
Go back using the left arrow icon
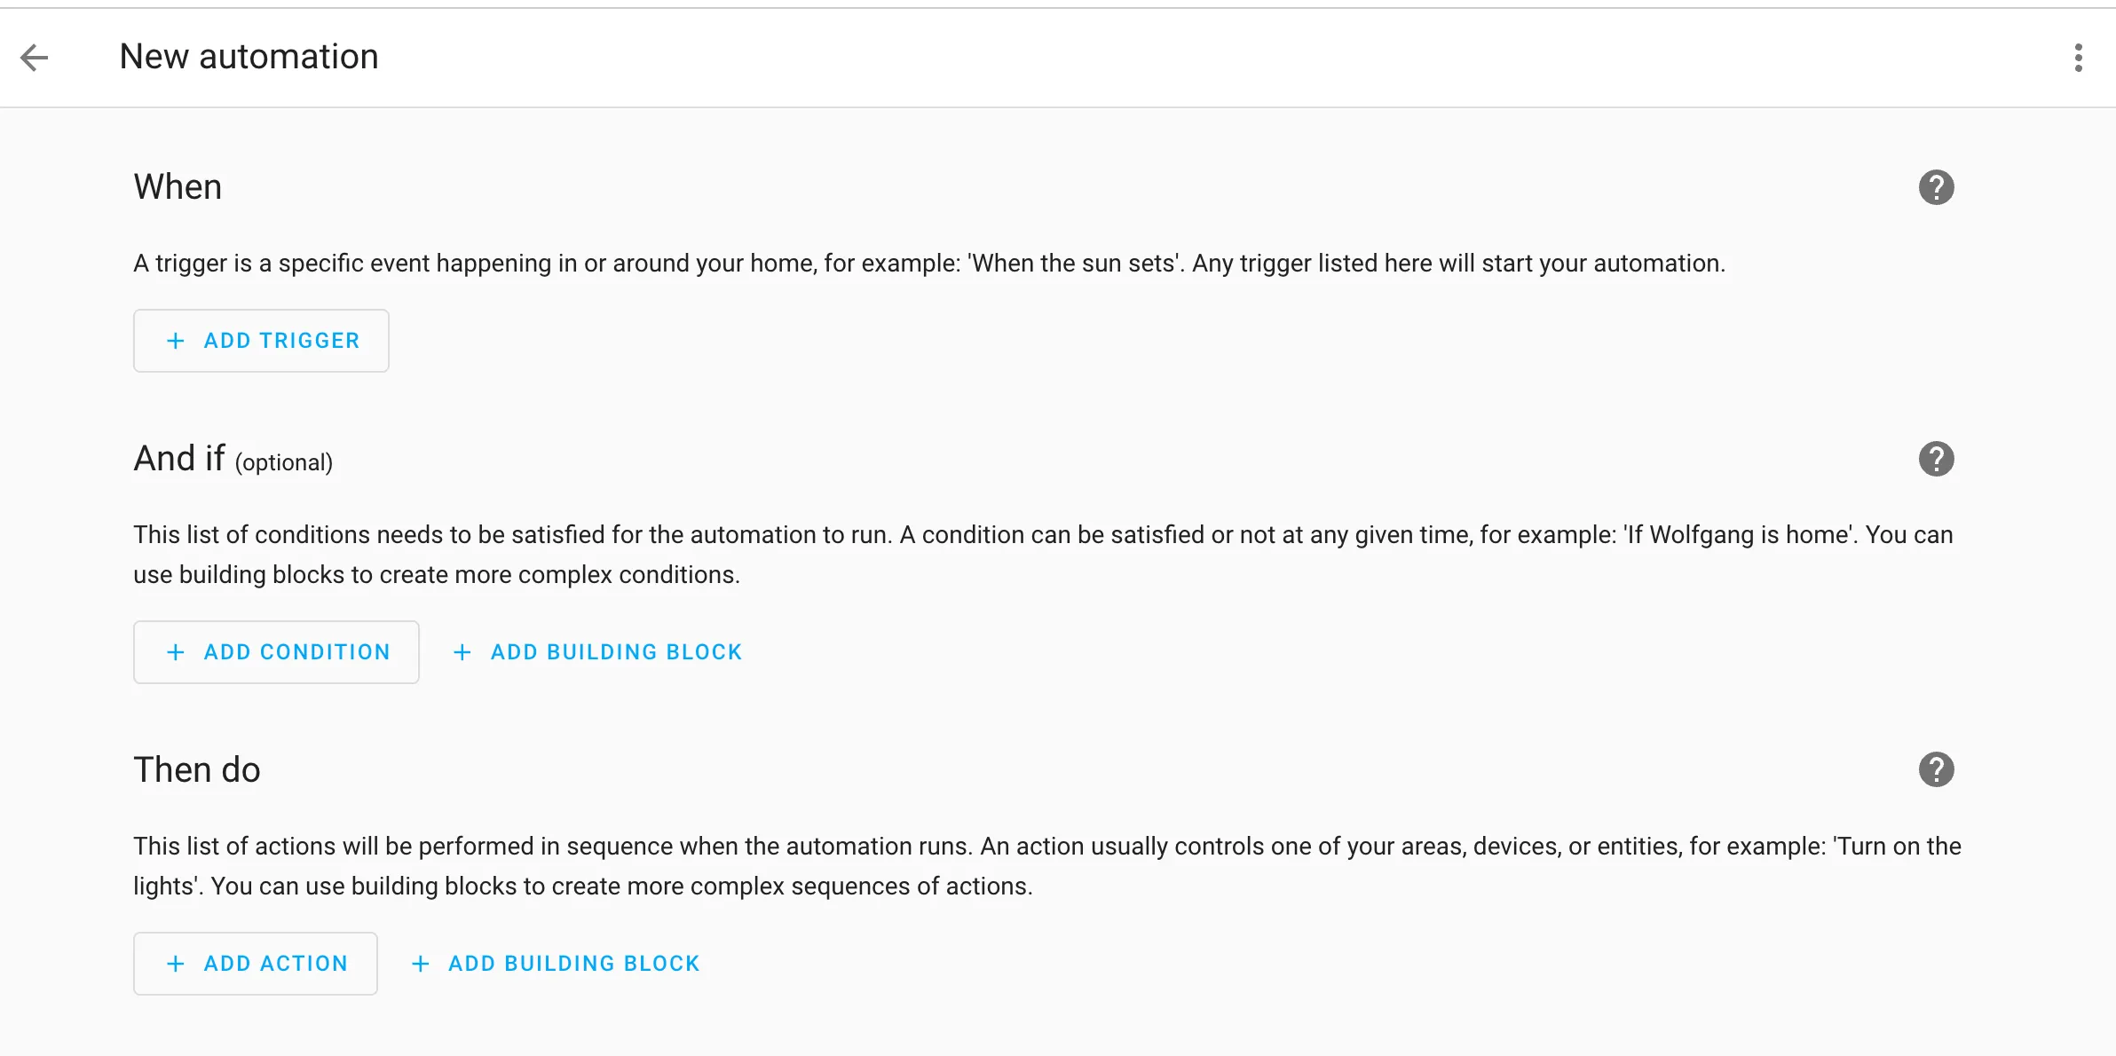(35, 58)
